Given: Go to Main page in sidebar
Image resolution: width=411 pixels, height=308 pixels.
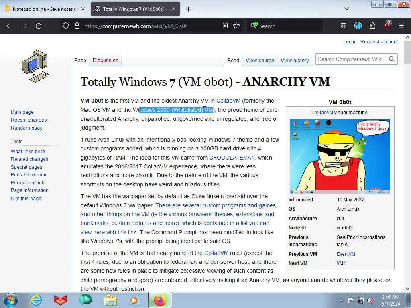Looking at the screenshot, I should coord(22,112).
